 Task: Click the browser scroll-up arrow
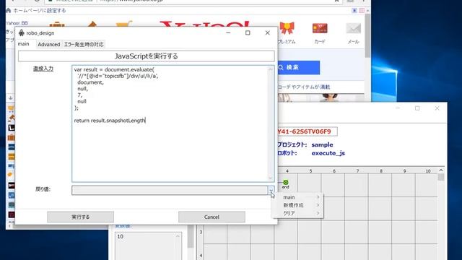[x=367, y=11]
